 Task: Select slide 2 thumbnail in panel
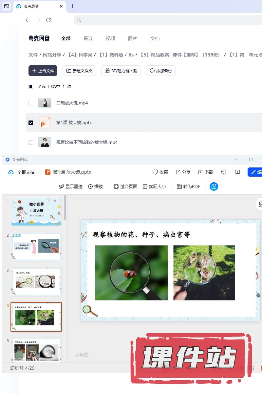pos(36,247)
